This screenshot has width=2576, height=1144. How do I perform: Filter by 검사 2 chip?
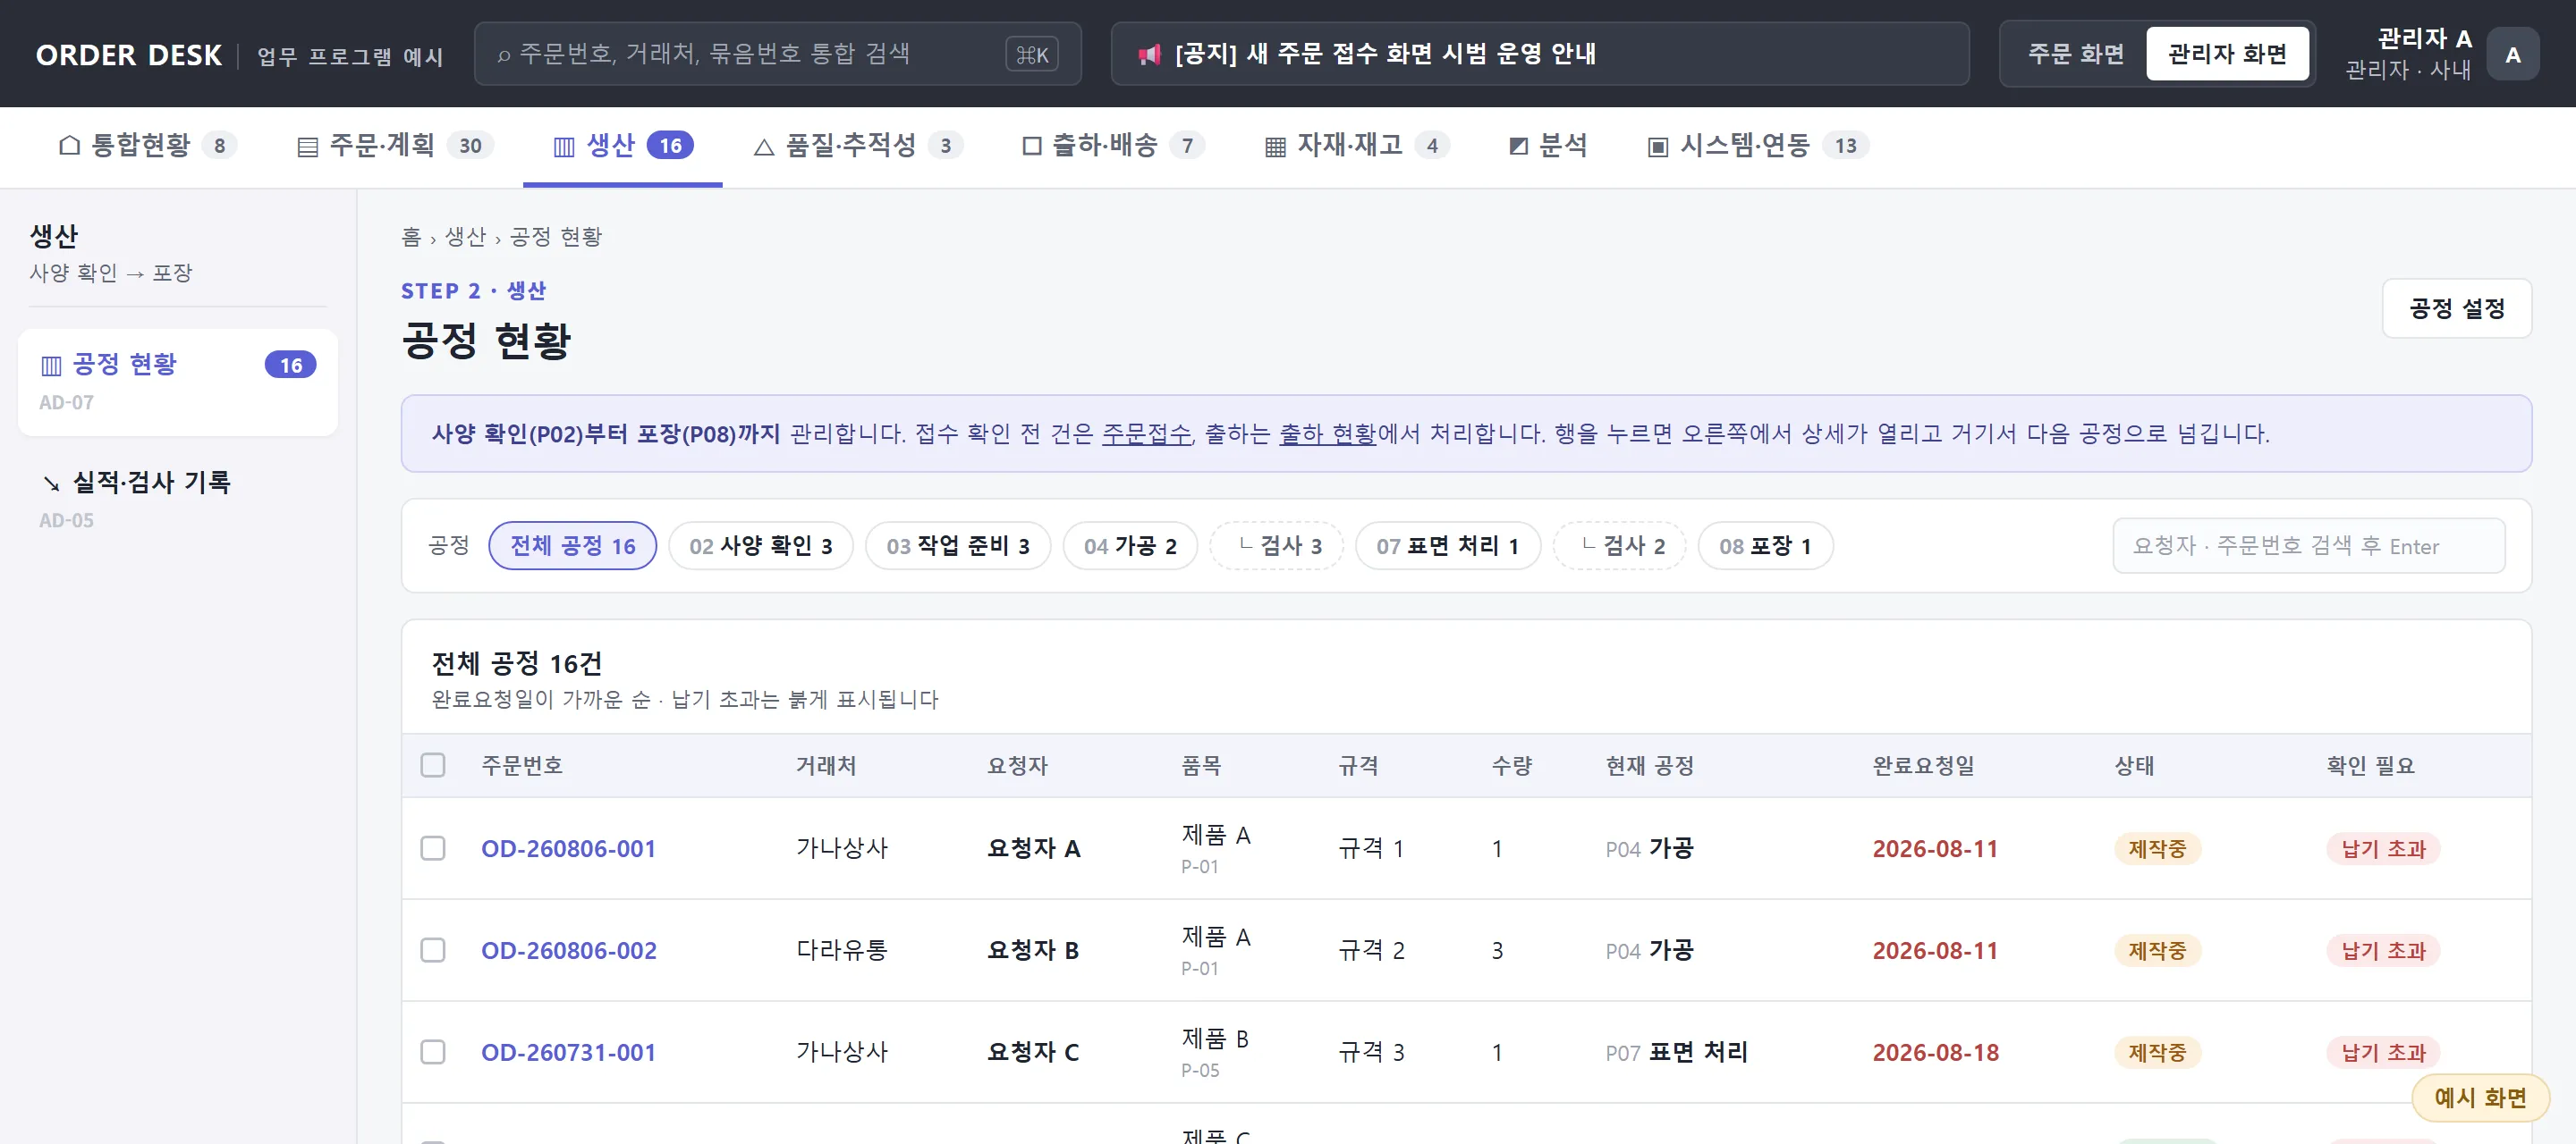pyautogui.click(x=1620, y=545)
